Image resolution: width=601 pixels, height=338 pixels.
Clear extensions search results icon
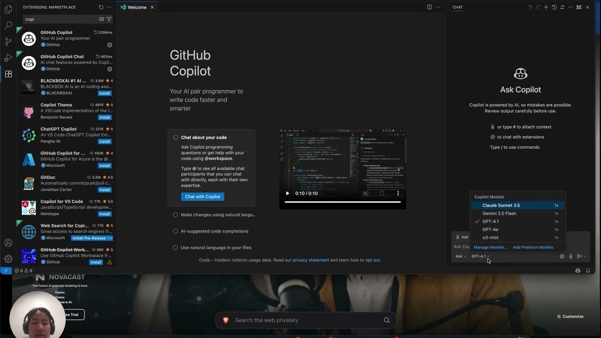coord(101,19)
